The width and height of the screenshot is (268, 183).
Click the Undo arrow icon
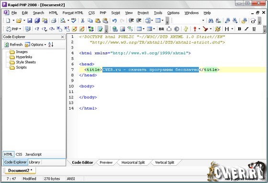pyautogui.click(x=114, y=20)
